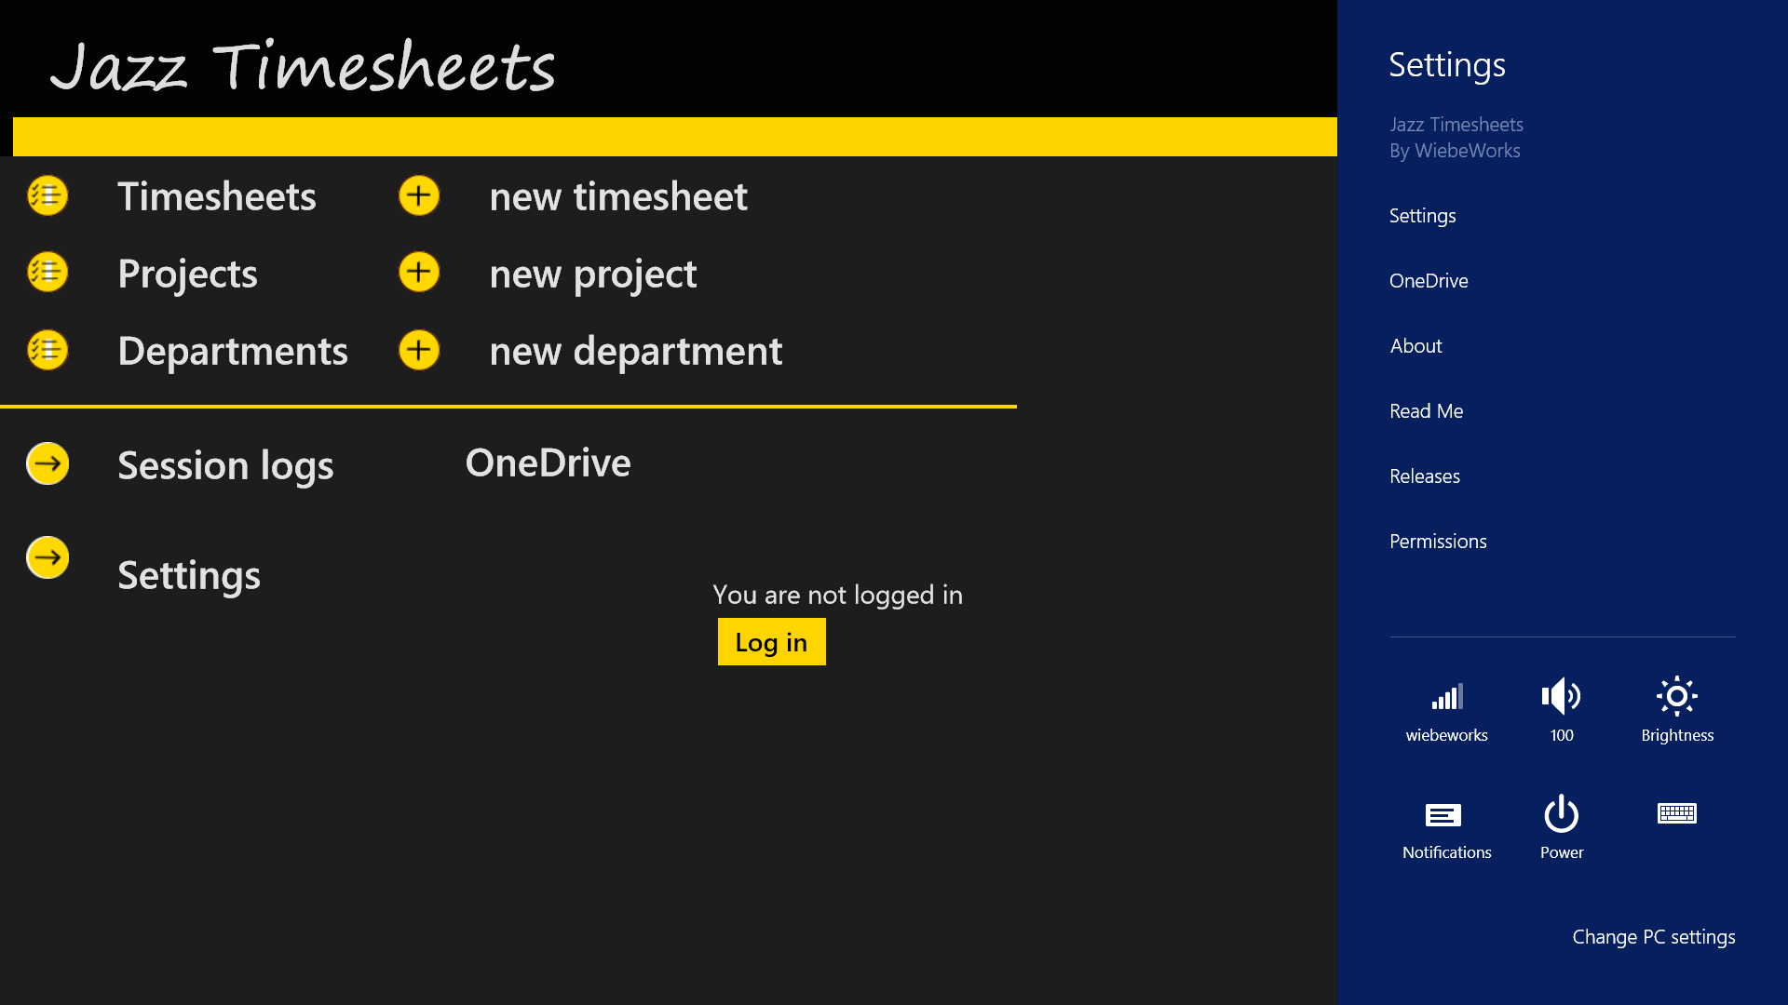Image resolution: width=1788 pixels, height=1005 pixels.
Task: Open Change PC settings link
Action: coord(1653,937)
